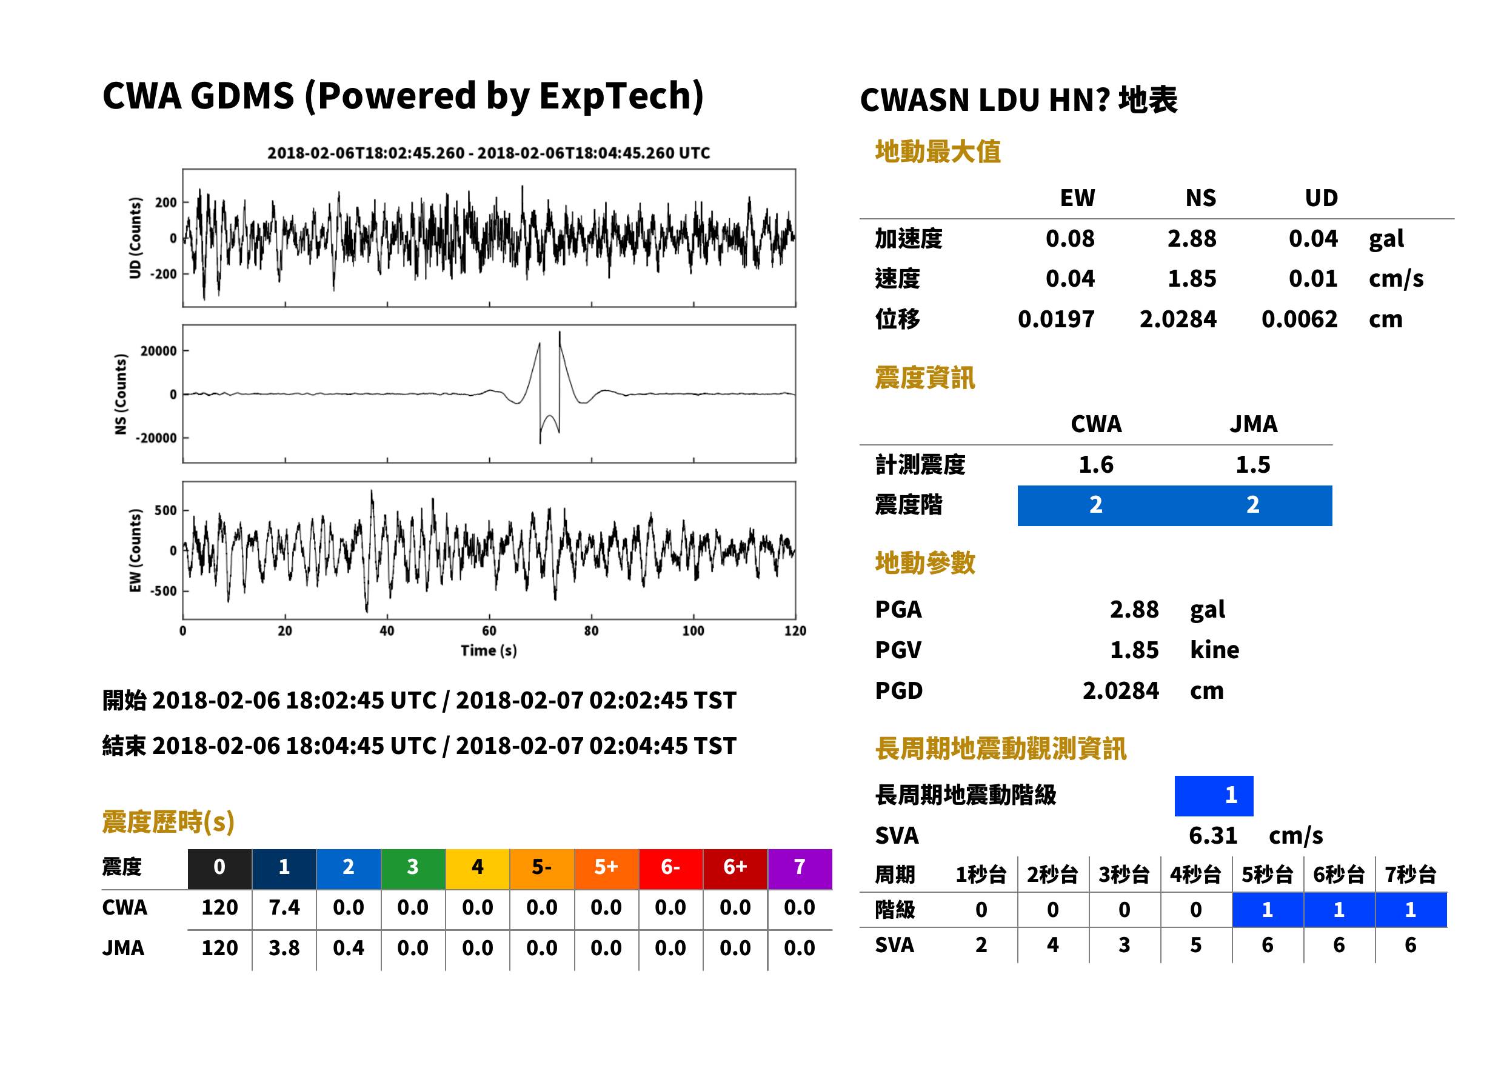This screenshot has width=1504, height=1074.
Task: Click the 5秒台 period column header
Action: click(1267, 874)
